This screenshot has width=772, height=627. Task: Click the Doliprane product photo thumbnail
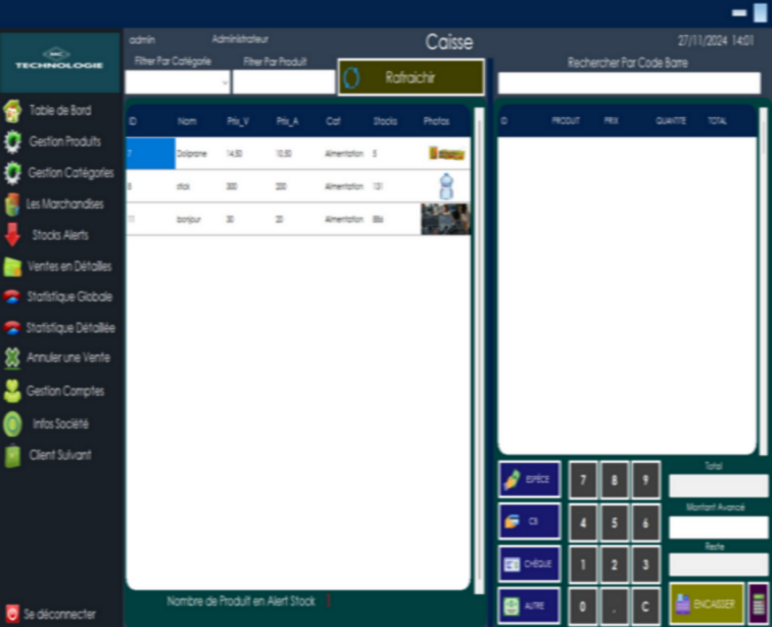pyautogui.click(x=446, y=154)
